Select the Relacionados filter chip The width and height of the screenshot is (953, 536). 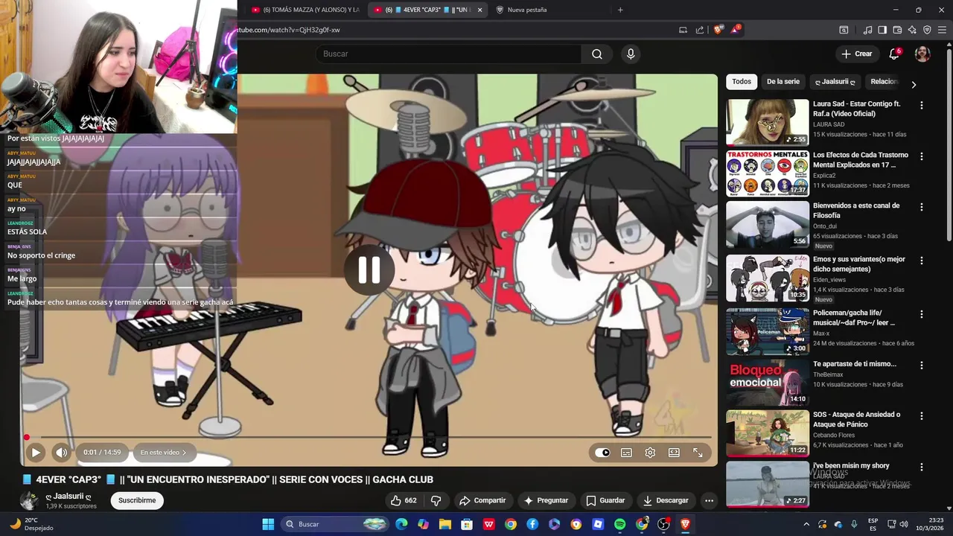(x=884, y=81)
